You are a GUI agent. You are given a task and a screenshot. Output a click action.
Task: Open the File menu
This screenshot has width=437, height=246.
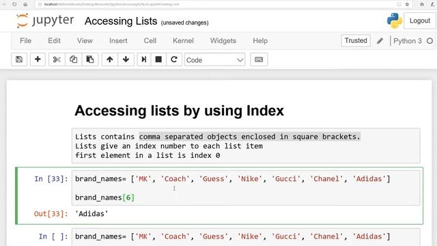pyautogui.click(x=26, y=41)
